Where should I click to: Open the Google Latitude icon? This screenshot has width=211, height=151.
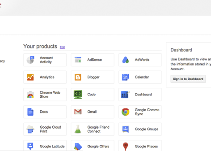(x=30, y=146)
